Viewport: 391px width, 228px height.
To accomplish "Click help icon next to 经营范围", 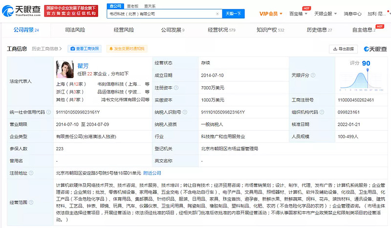I will [31, 202].
